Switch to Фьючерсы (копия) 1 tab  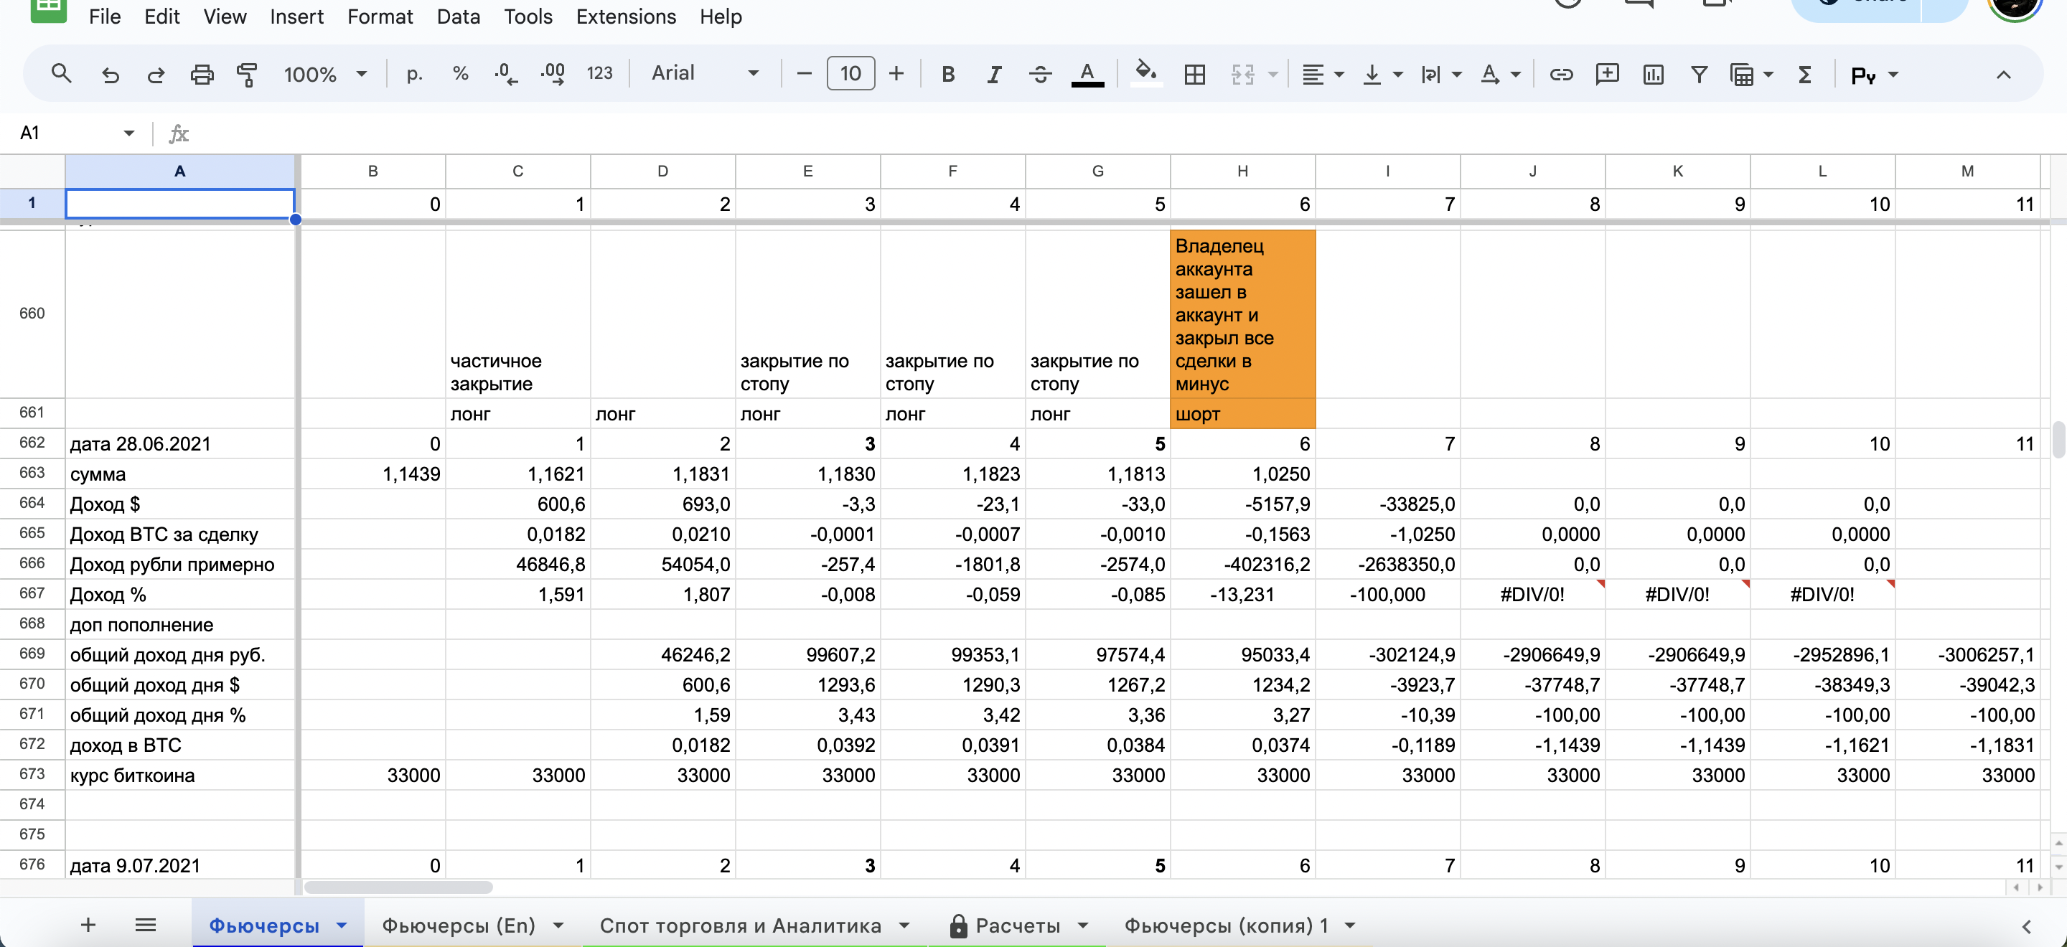click(x=1239, y=925)
